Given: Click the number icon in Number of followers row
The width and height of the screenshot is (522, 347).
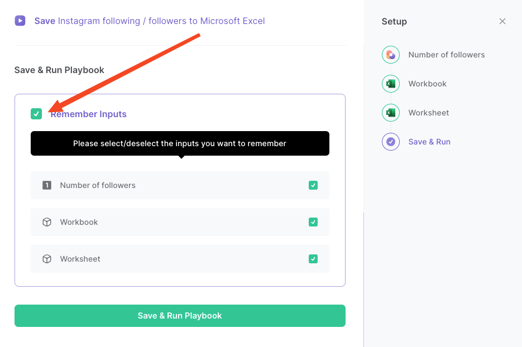Looking at the screenshot, I should click(47, 185).
